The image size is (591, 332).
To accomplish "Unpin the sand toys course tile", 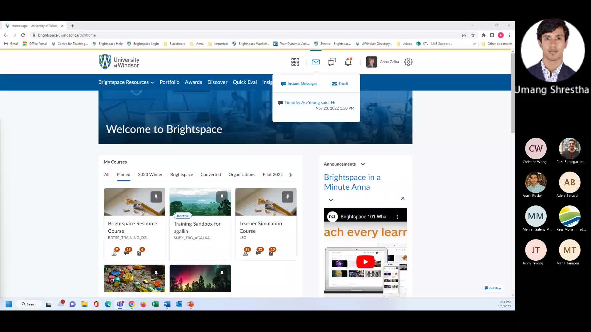I will click(156, 273).
